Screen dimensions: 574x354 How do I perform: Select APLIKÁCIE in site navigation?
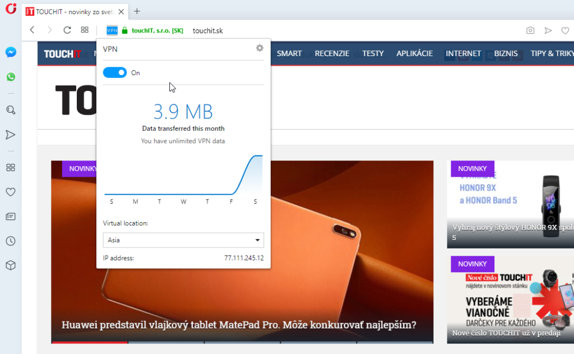point(414,54)
